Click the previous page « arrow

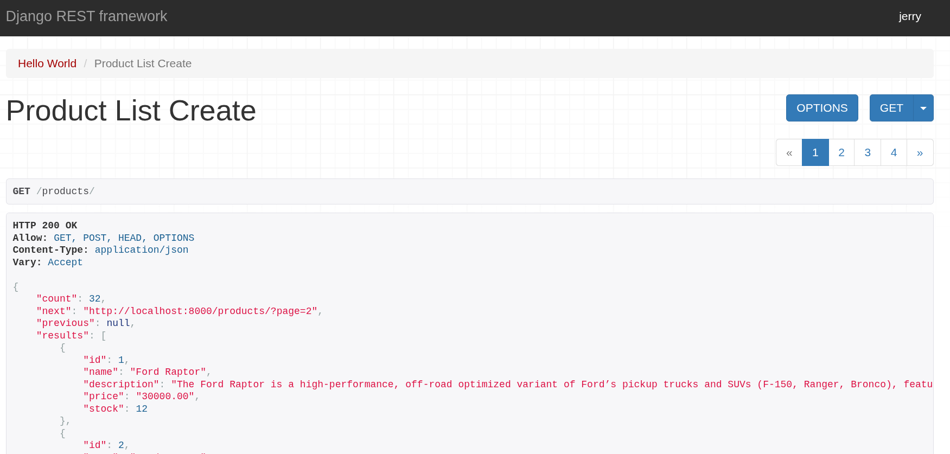(x=789, y=152)
